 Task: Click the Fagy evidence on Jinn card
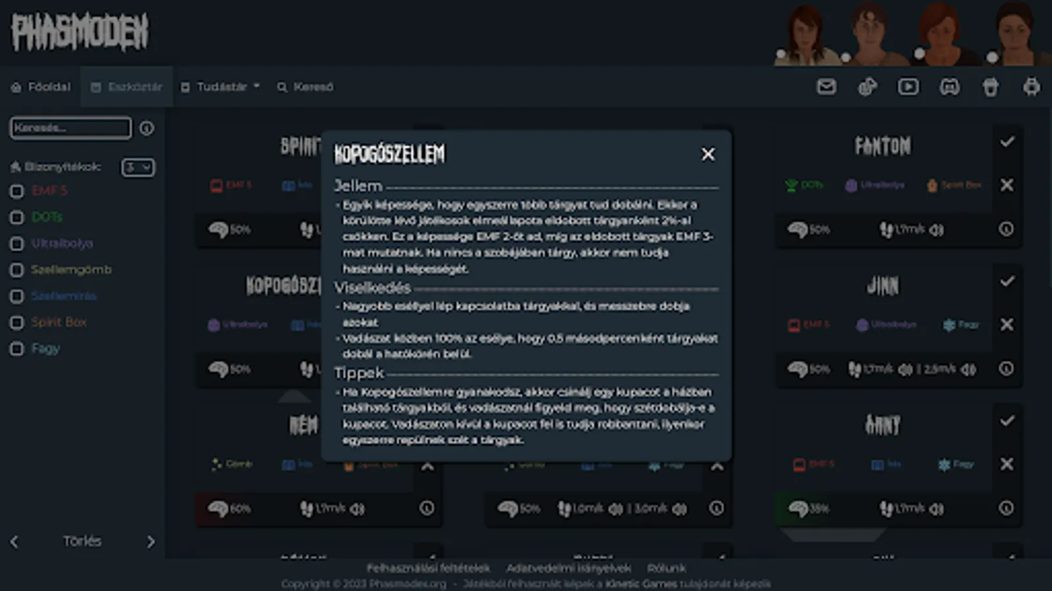coord(961,324)
